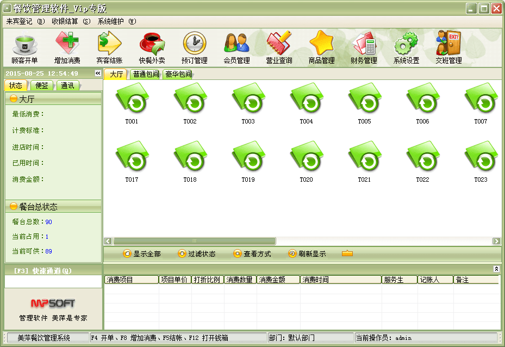The height and width of the screenshot is (347, 505).
Task: Click the horizontal scrollbar right arrow
Action: click(496, 241)
